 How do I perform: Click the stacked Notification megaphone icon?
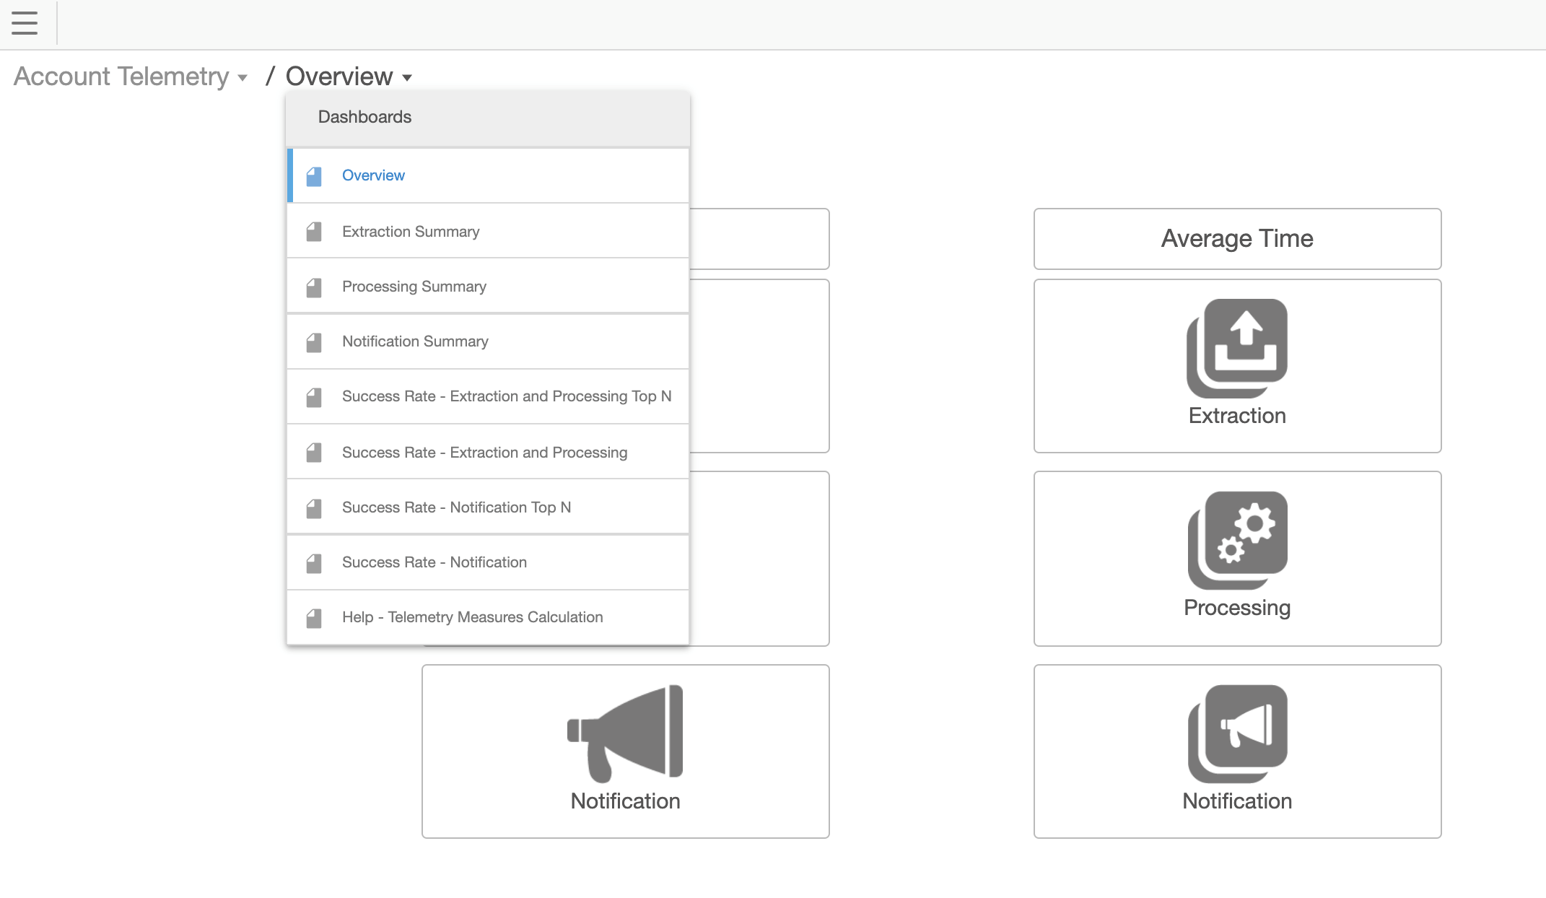coord(1237,733)
